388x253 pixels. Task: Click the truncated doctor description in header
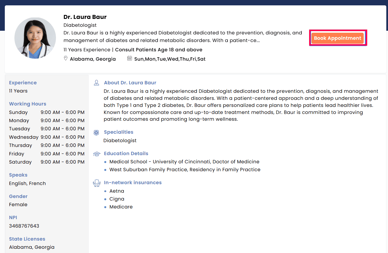click(x=183, y=37)
